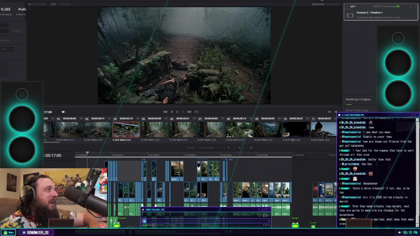Select highlighted clip 04 thumbnail
Image resolution: width=420 pixels, height=236 pixels.
click(126, 129)
